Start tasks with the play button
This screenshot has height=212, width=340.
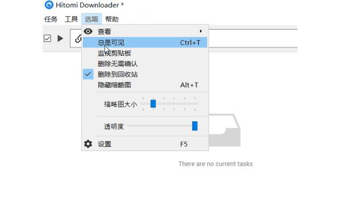60,39
